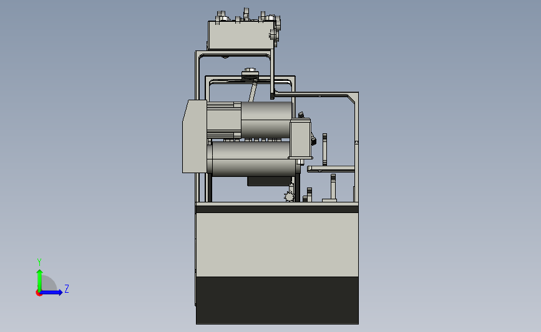Select the lower large cylinder in the model

tap(253, 159)
